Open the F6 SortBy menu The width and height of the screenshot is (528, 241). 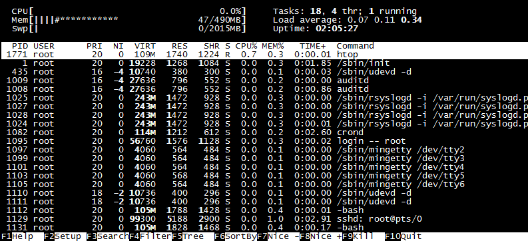[236, 236]
